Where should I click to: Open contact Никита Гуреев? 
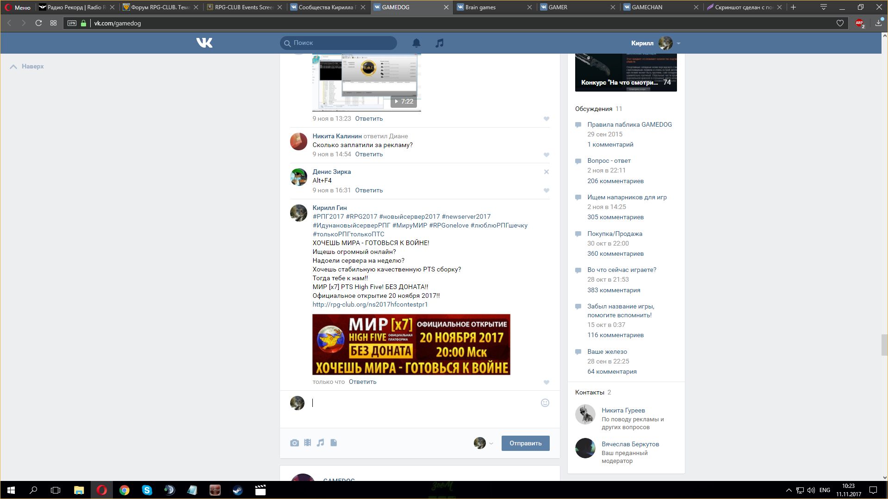click(623, 411)
